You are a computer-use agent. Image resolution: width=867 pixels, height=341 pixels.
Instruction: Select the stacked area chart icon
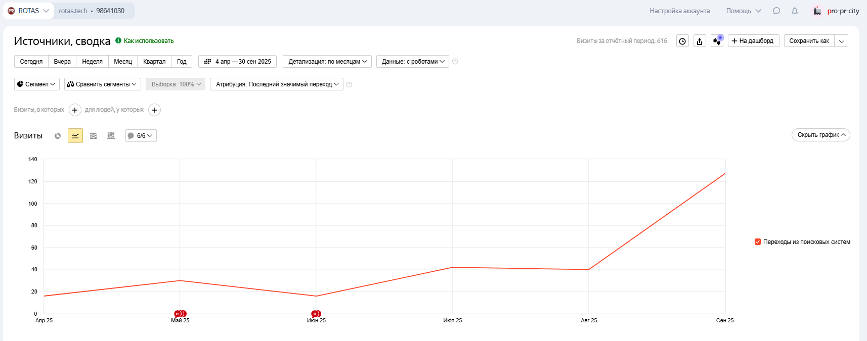tap(93, 136)
